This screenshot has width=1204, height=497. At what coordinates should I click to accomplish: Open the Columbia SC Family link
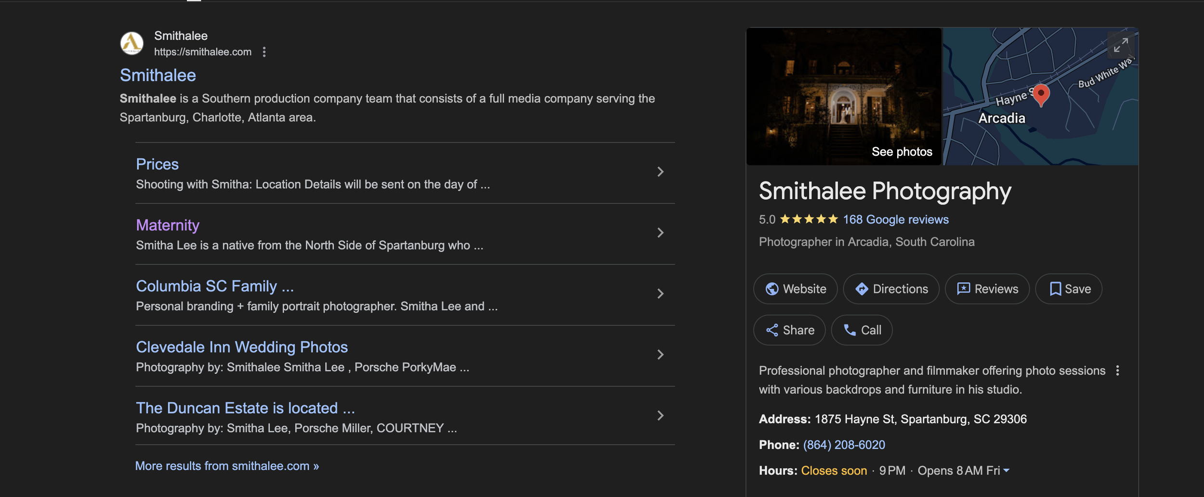pos(215,286)
